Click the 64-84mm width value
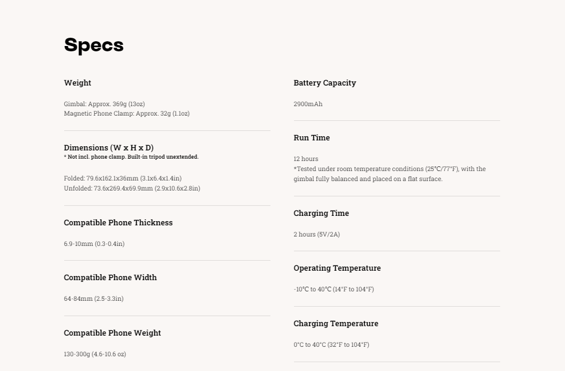The height and width of the screenshot is (371, 565). 94,298
